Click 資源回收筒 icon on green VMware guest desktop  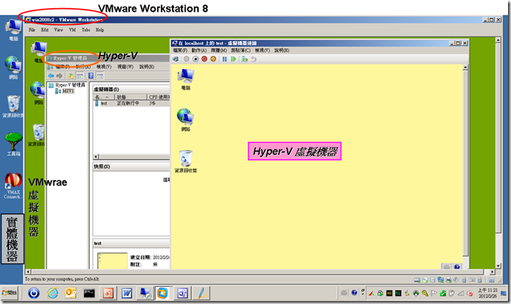click(37, 135)
